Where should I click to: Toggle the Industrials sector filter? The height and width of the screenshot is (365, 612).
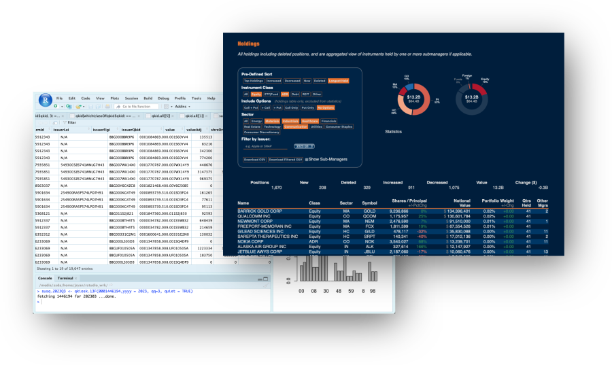(x=290, y=121)
